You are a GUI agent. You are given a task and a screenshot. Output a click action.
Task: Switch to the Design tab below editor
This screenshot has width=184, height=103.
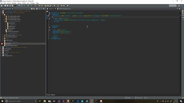pos(49,95)
